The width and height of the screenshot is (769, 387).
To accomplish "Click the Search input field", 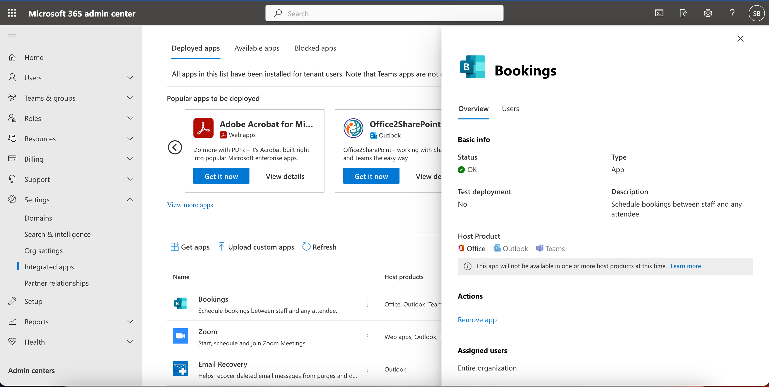I will pyautogui.click(x=384, y=13).
